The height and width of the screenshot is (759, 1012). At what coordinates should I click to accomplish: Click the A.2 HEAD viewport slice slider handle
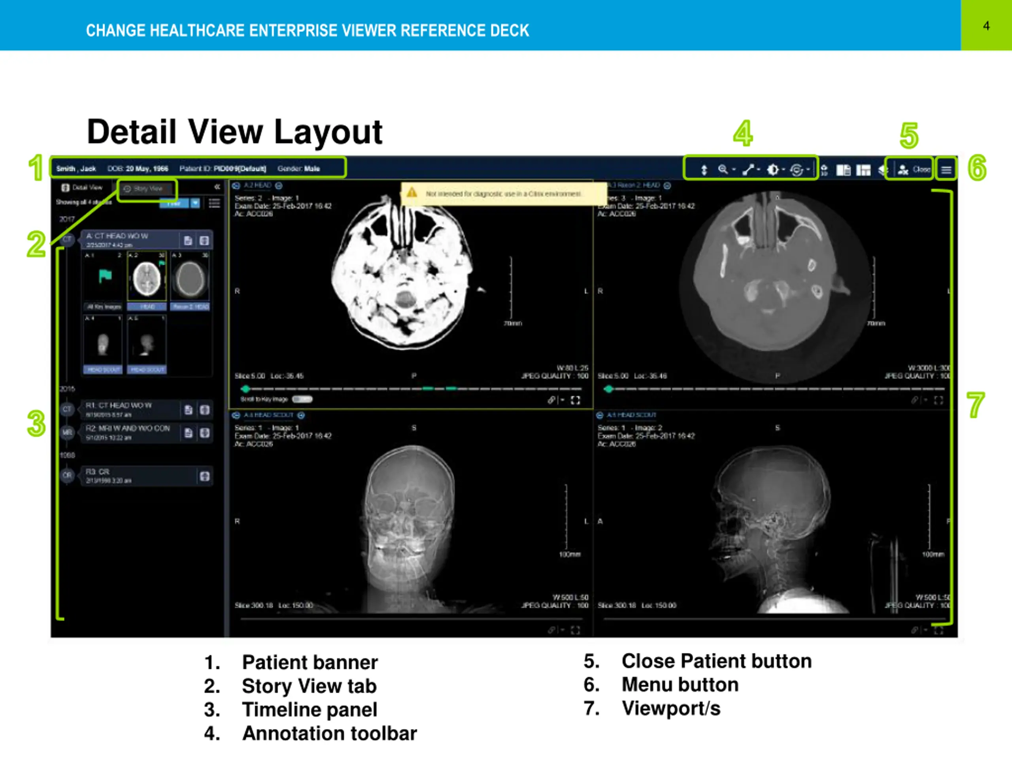coord(245,389)
